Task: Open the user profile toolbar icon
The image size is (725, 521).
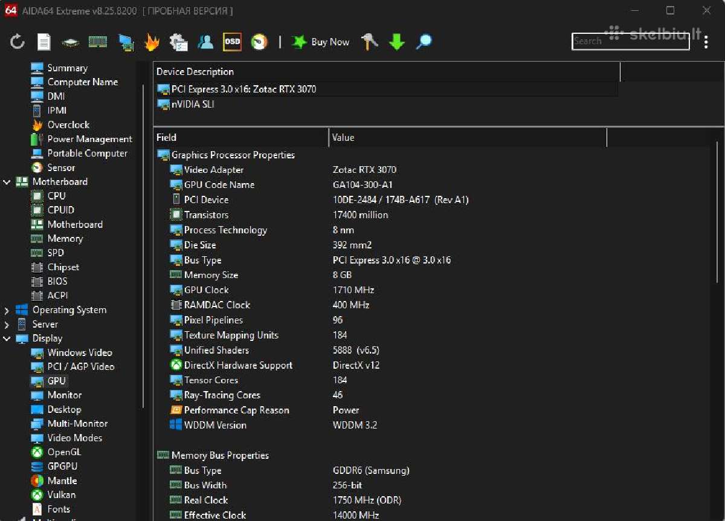Action: (x=205, y=42)
